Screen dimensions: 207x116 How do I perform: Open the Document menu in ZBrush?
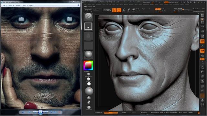pos(98,5)
